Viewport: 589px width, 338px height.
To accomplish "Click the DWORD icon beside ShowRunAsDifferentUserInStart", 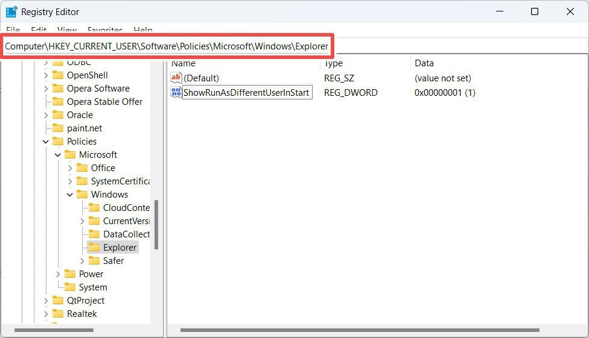I will click(176, 92).
